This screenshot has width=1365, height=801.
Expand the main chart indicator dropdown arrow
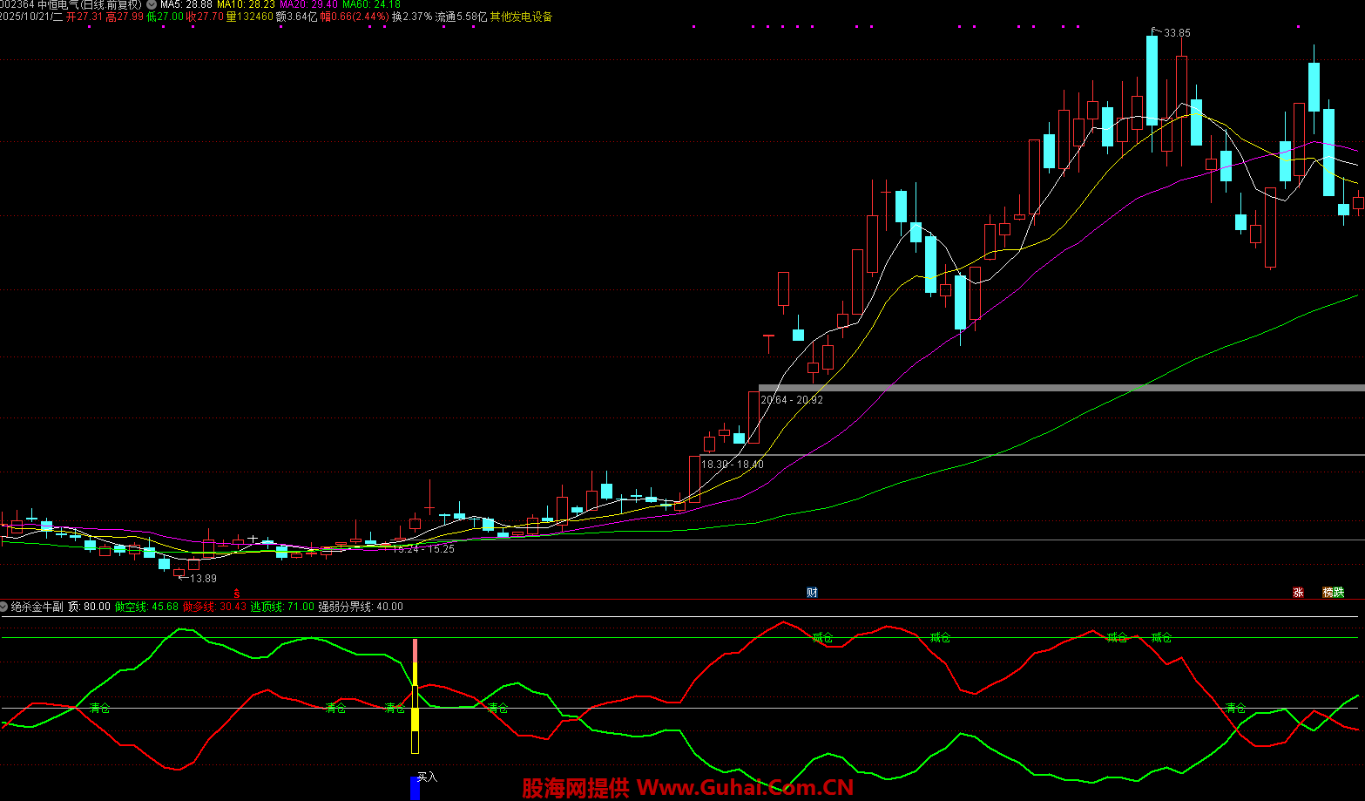pos(152,4)
